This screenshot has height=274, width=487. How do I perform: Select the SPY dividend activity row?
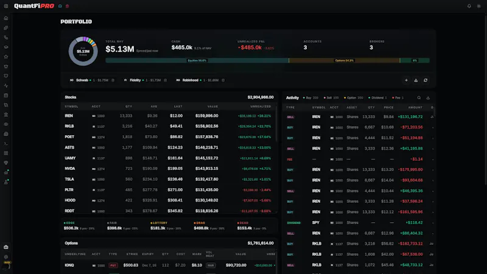[x=359, y=223]
